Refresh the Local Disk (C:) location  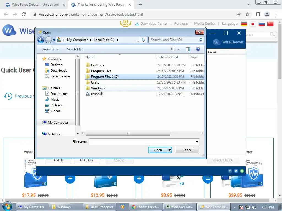(x=143, y=40)
